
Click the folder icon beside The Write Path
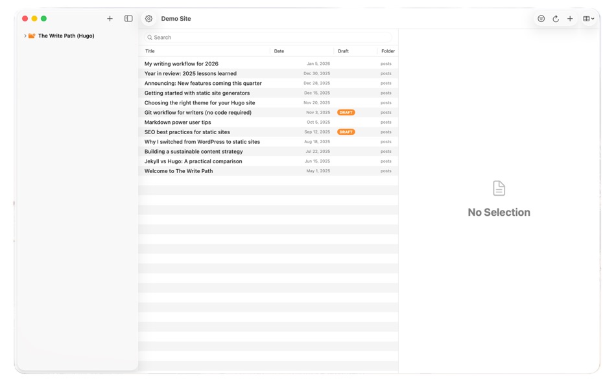tap(32, 36)
